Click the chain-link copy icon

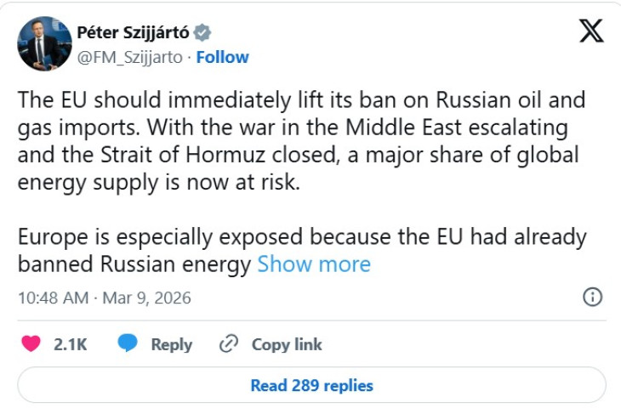coord(228,343)
